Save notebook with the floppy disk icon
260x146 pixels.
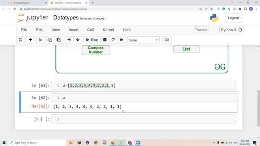tap(21, 40)
